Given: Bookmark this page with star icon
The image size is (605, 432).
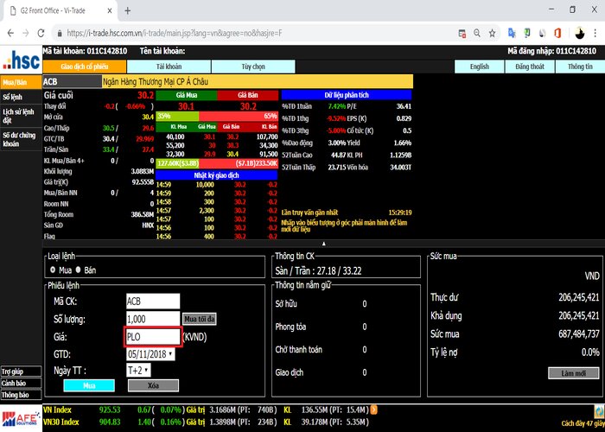Looking at the screenshot, I should pyautogui.click(x=492, y=33).
